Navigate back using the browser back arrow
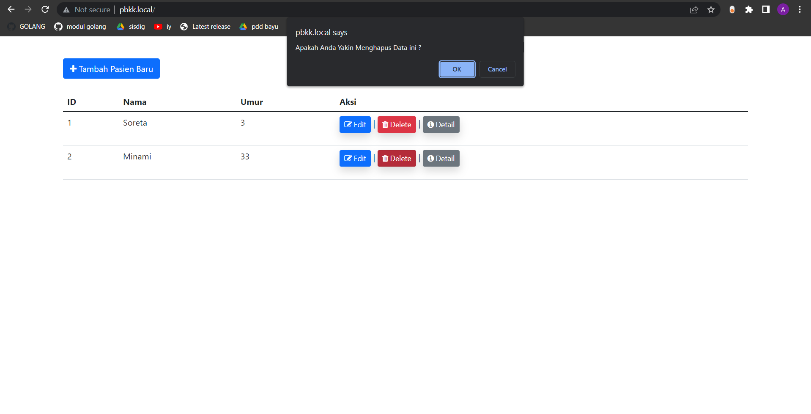This screenshot has width=811, height=414. point(11,9)
